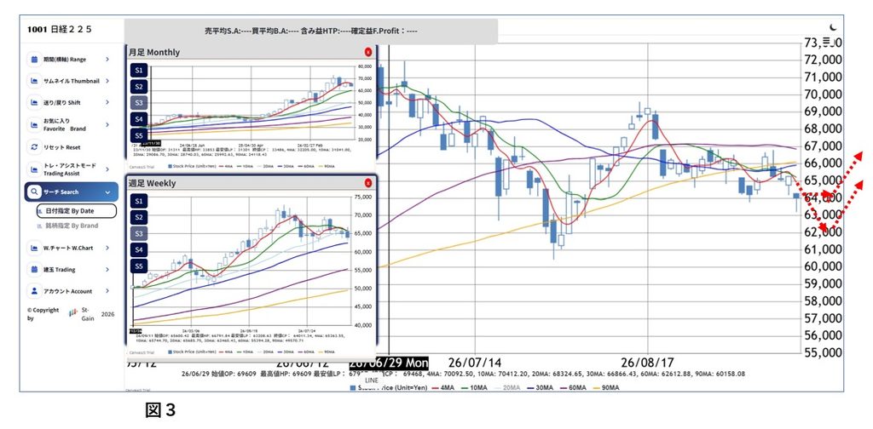Close the Weekly chart panel
The image size is (873, 429).
[368, 182]
